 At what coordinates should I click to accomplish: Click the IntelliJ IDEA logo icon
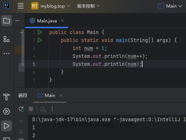click(7, 6)
